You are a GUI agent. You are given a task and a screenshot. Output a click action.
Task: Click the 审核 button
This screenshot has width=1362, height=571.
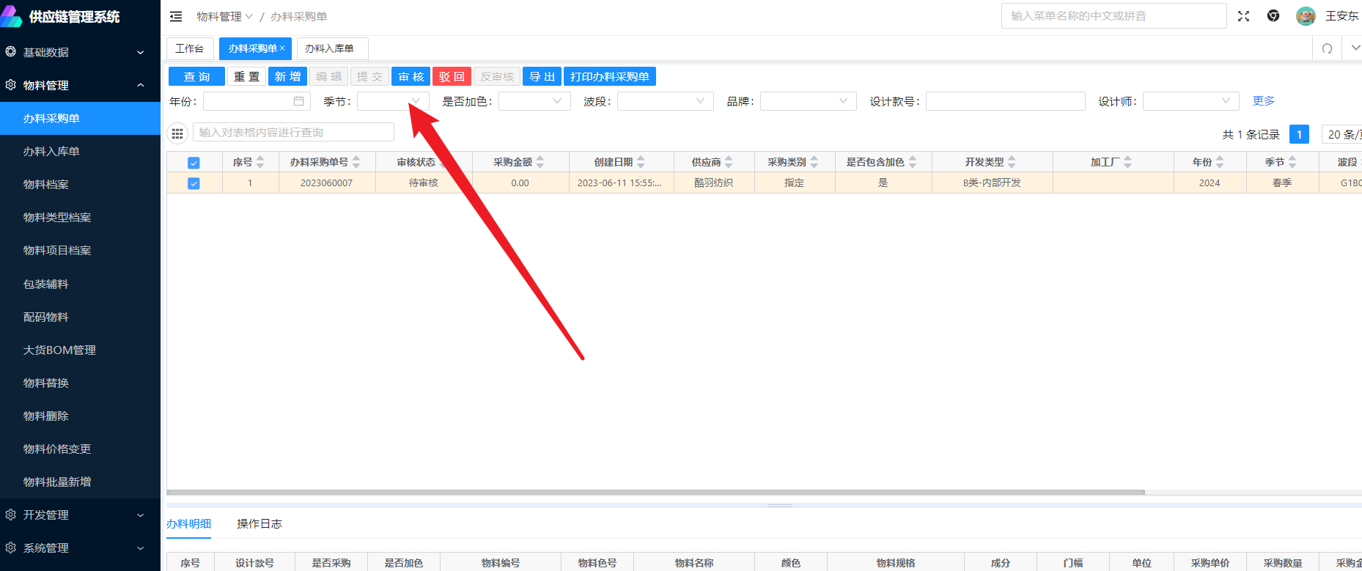(411, 77)
